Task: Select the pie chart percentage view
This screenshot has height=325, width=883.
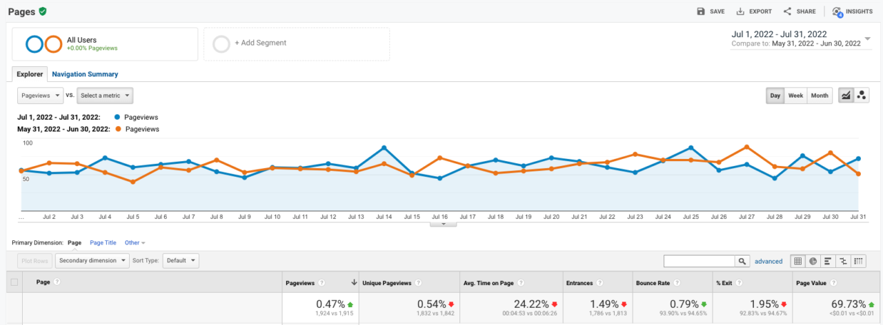Action: point(813,261)
